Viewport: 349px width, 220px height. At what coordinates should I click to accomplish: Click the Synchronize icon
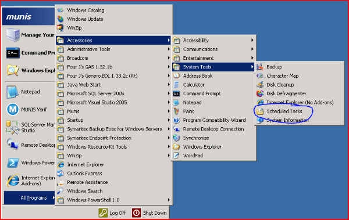click(x=176, y=138)
